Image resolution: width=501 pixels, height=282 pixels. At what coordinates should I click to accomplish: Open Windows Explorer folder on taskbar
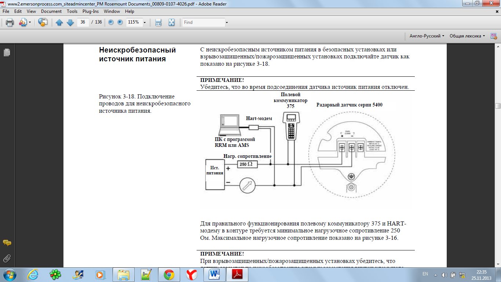click(x=124, y=274)
